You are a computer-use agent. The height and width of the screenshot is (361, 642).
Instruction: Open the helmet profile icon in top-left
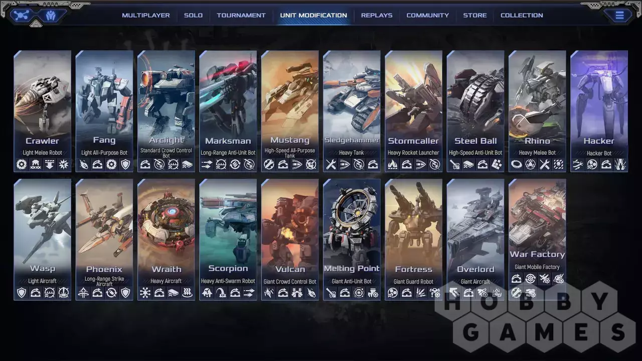pyautogui.click(x=51, y=16)
